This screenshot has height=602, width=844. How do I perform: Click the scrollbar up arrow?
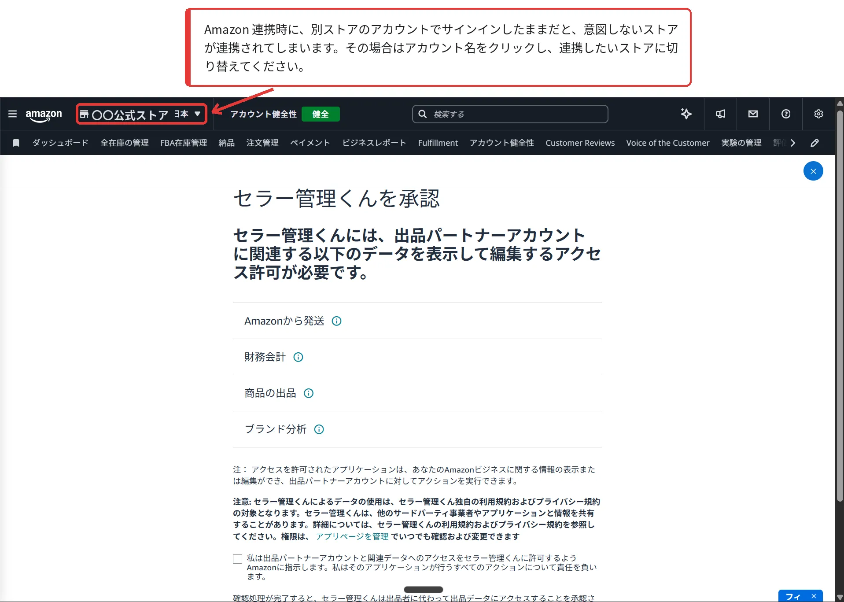point(840,103)
